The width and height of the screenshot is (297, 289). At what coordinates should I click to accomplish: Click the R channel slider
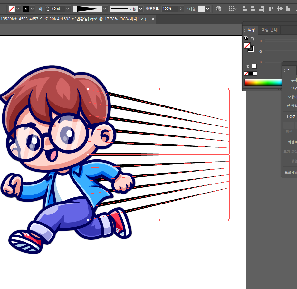[281, 41]
